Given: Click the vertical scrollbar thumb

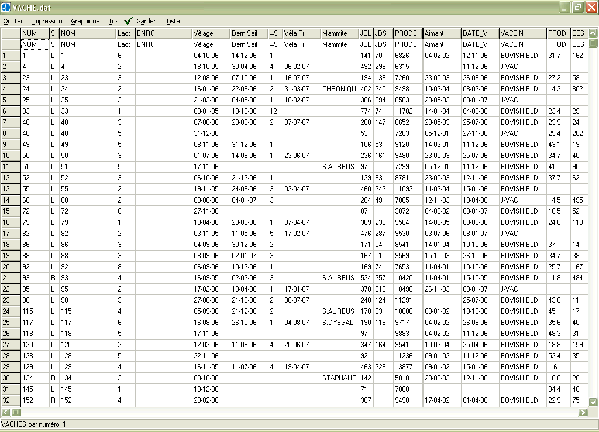Looking at the screenshot, I should point(593,42).
